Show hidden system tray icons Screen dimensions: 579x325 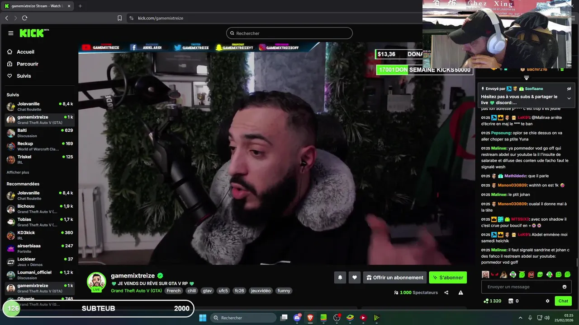click(x=520, y=318)
